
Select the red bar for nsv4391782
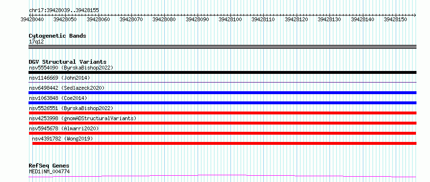point(224,143)
